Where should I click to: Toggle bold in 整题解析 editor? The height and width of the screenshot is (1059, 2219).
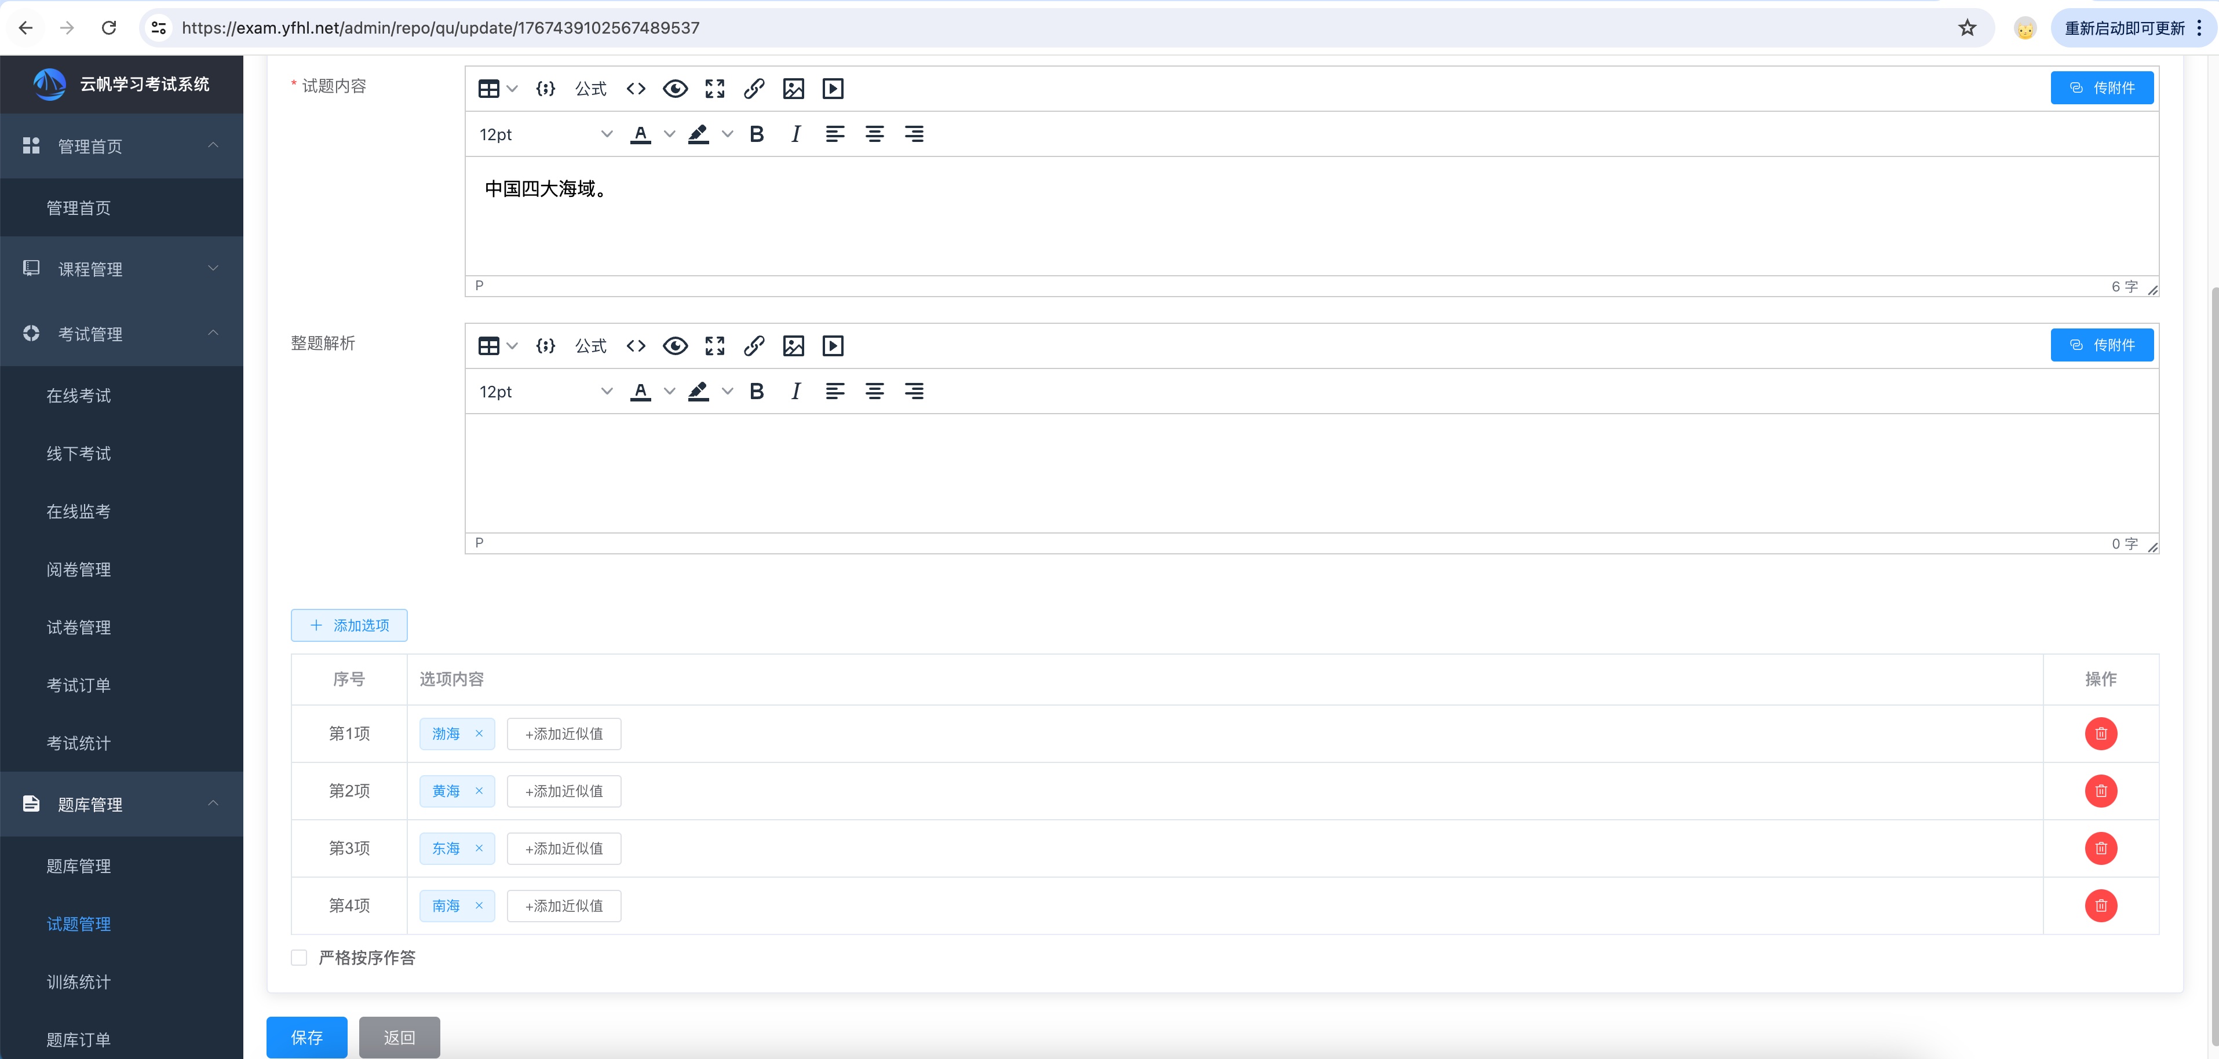coord(756,391)
